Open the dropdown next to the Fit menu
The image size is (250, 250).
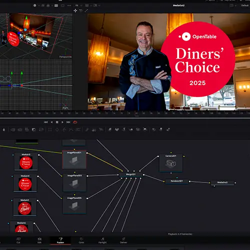point(91,5)
